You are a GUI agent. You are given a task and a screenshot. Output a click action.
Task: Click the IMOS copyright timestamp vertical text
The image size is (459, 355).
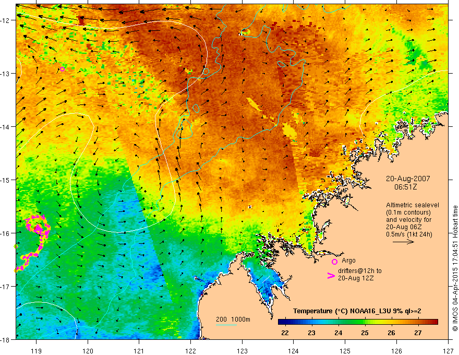click(455, 268)
